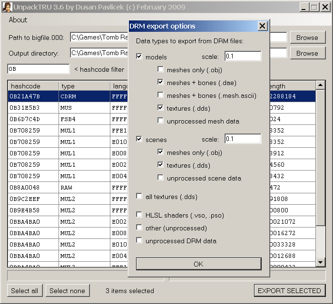
Task: Close the DRM export options dialog
Action: pos(262,26)
